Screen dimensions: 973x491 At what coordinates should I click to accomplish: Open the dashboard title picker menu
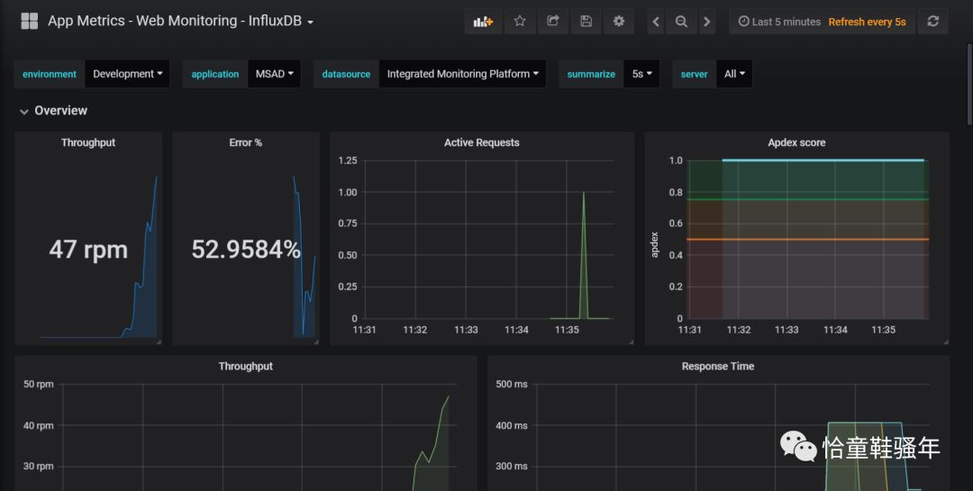click(x=180, y=21)
